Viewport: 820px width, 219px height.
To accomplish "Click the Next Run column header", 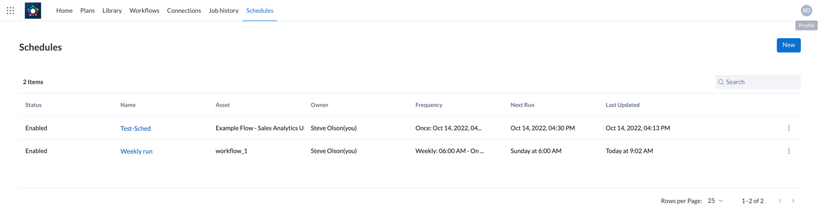I will coord(522,105).
